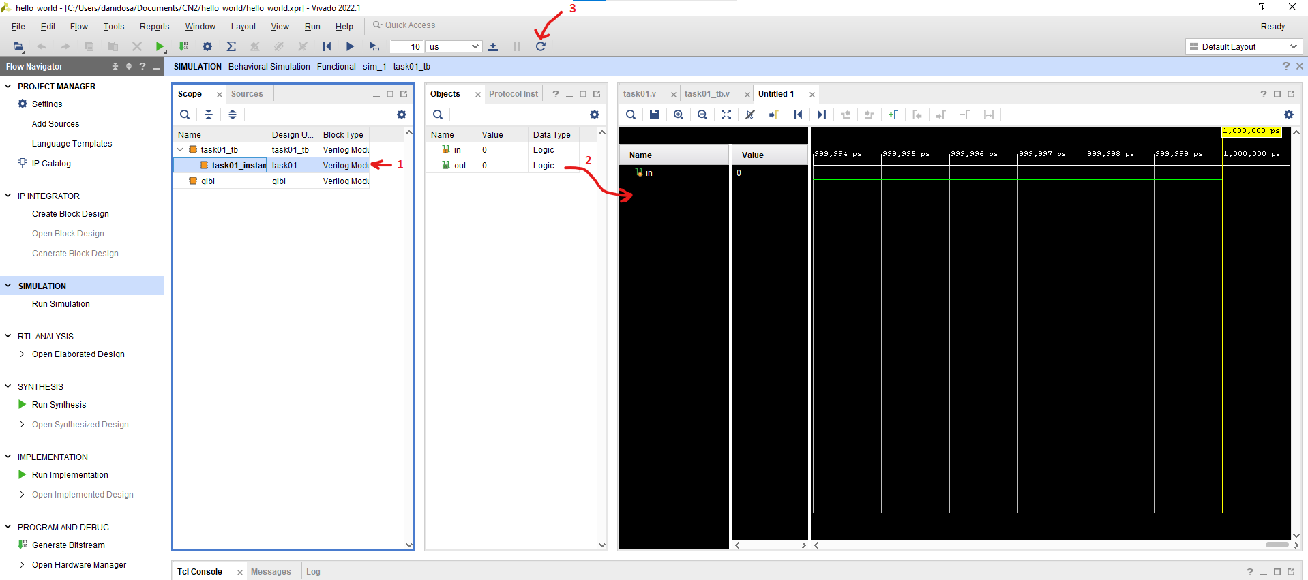Expand all items in Scope panel
Image resolution: width=1308 pixels, height=580 pixels.
(233, 115)
